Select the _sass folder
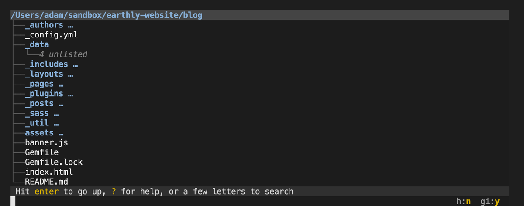The width and height of the screenshot is (524, 206). (37, 113)
